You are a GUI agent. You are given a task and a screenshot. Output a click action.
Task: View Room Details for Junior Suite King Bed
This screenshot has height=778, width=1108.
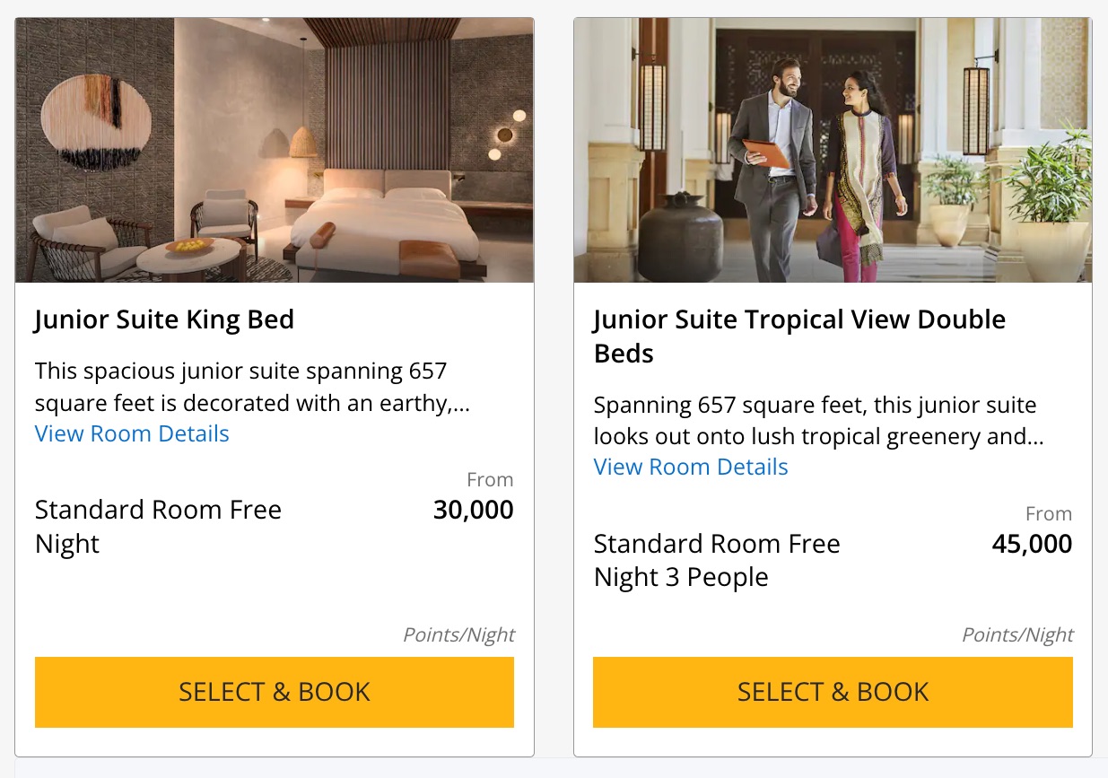(132, 433)
